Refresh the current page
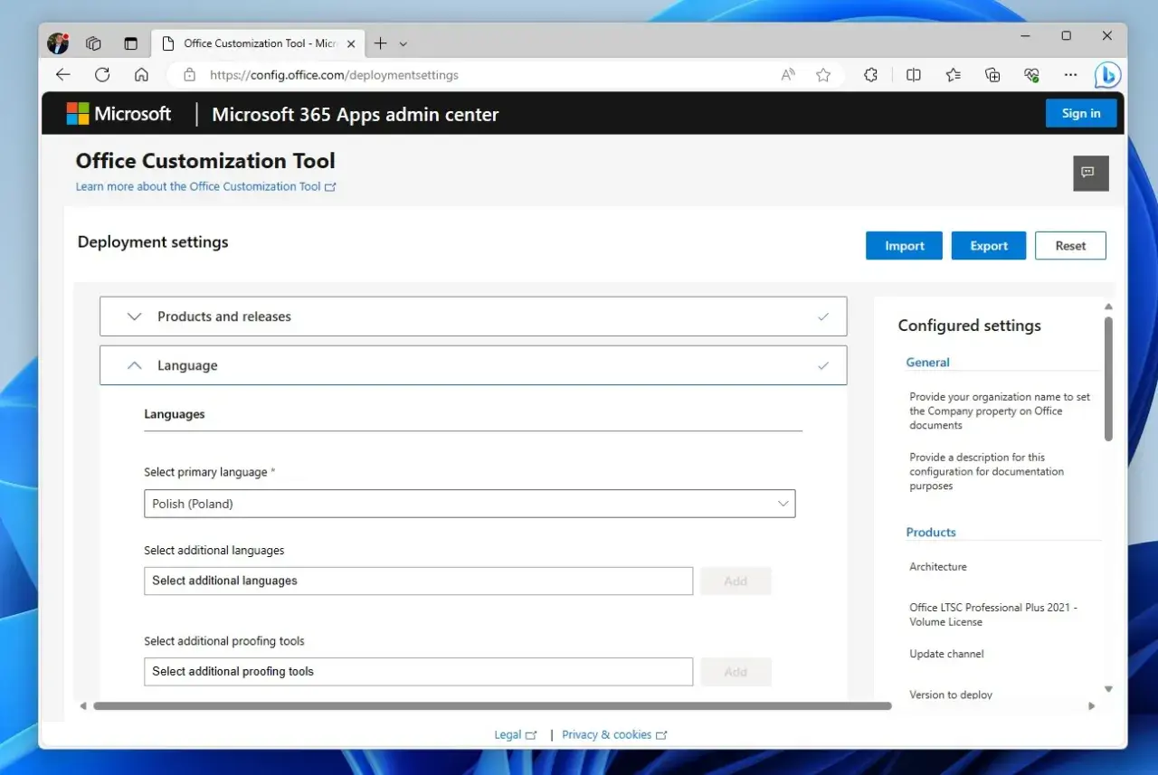 [102, 75]
